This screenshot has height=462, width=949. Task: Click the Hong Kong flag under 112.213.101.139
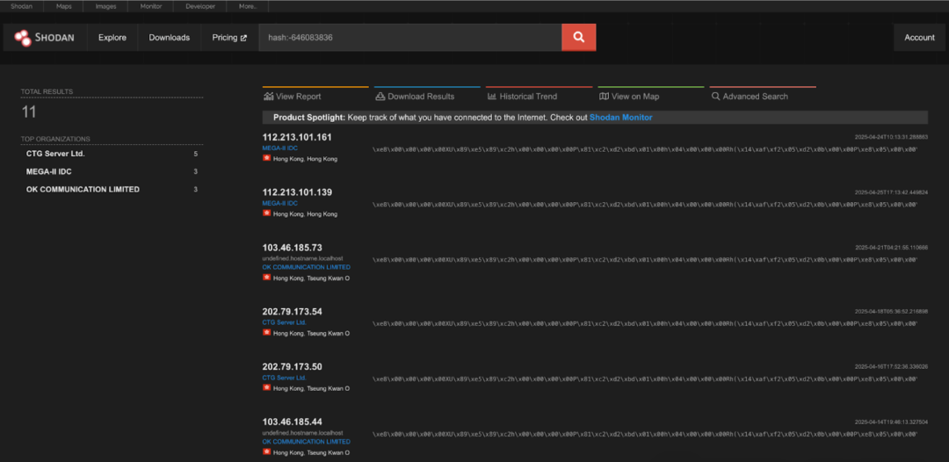point(266,213)
